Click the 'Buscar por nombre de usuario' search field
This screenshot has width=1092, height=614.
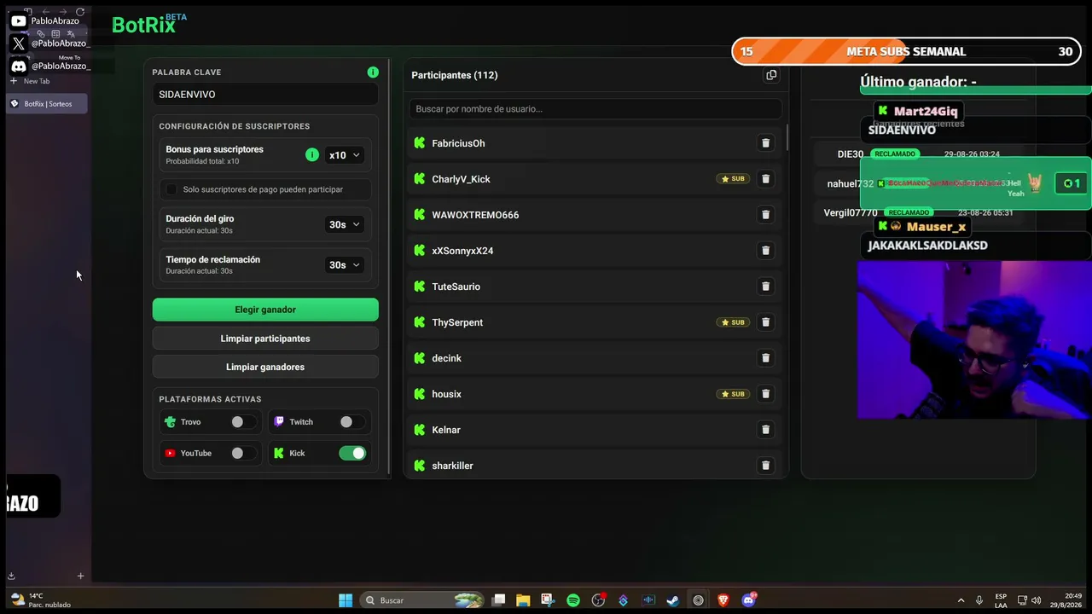click(595, 109)
